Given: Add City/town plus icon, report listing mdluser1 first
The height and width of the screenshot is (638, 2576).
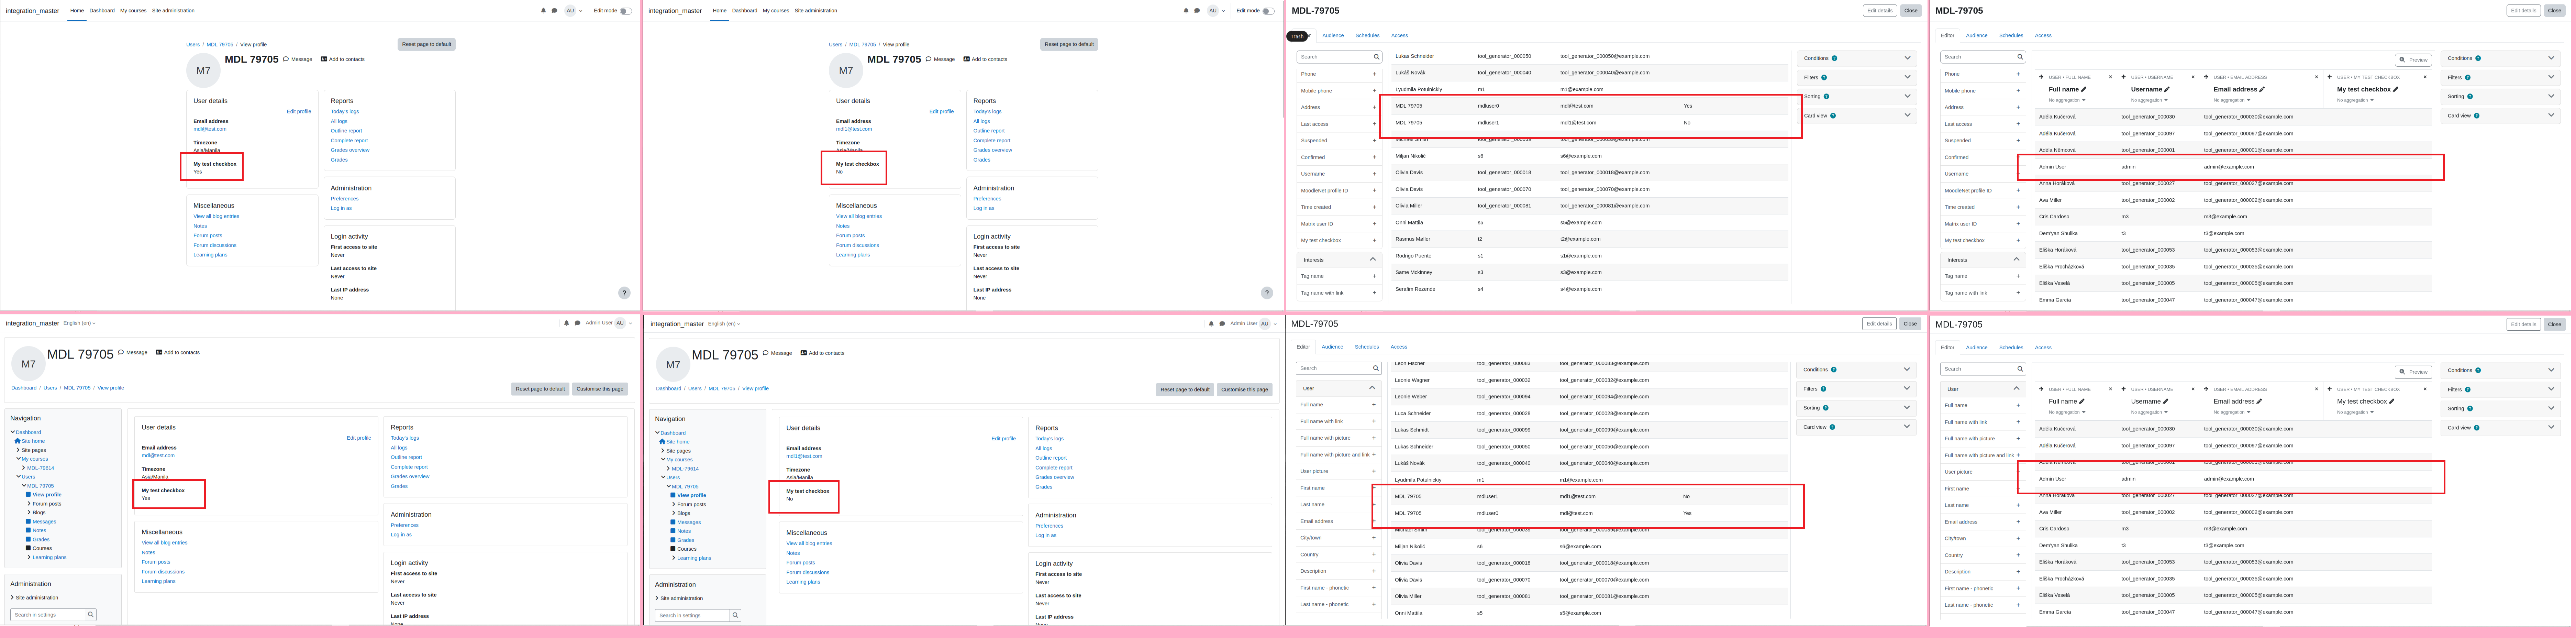Looking at the screenshot, I should pyautogui.click(x=1374, y=538).
